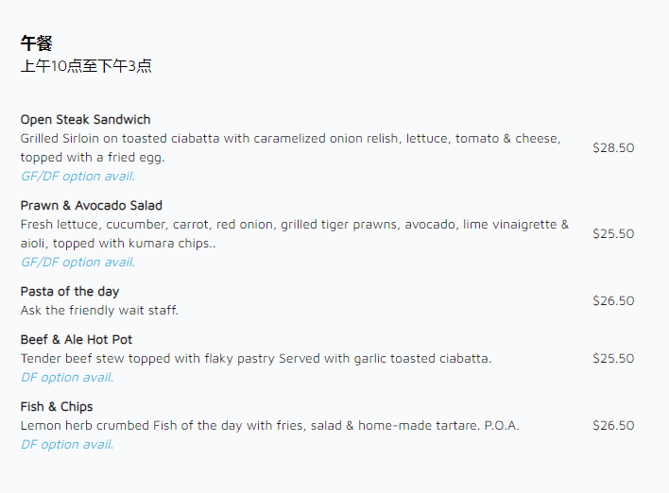Click the Fish & Chips price
The image size is (669, 493).
pos(613,426)
